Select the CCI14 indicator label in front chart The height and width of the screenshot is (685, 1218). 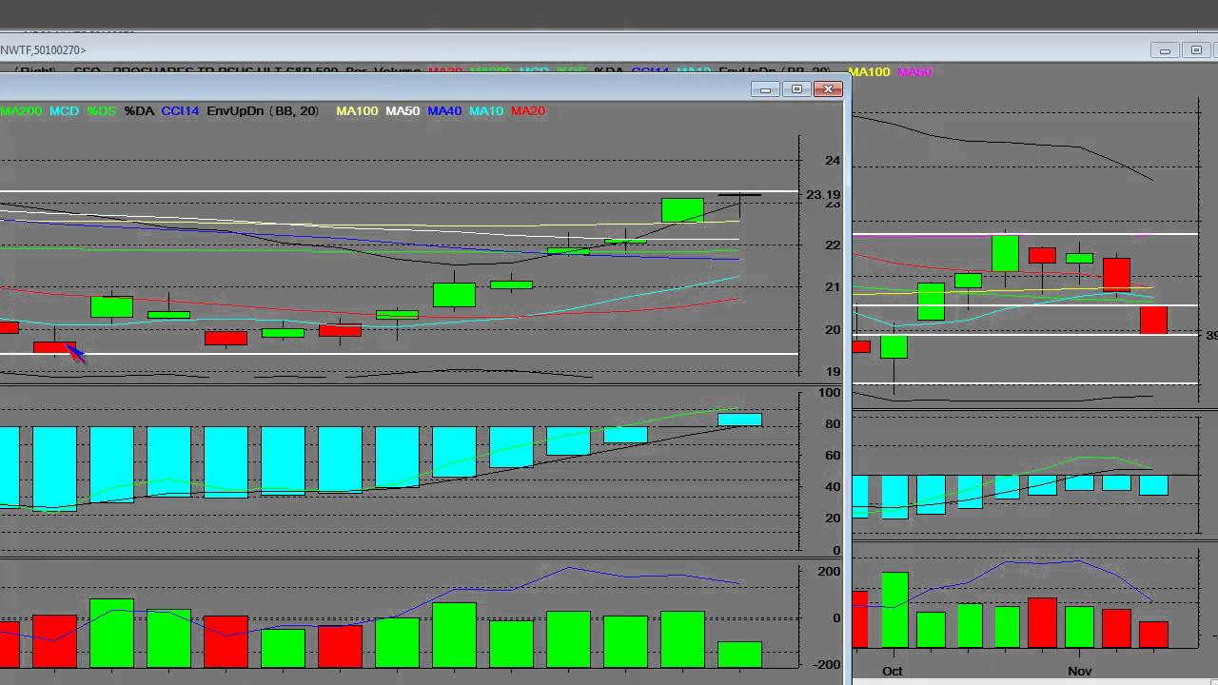(180, 111)
